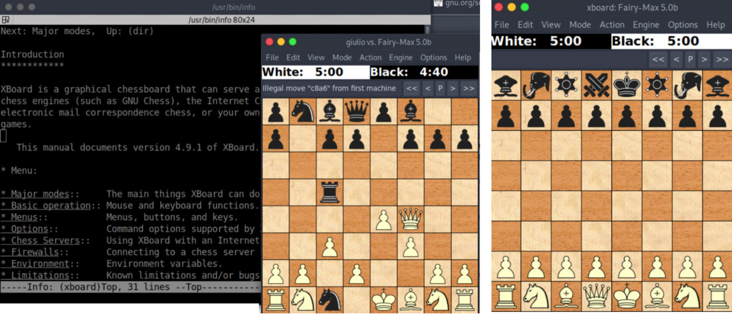
Task: Click the White 5:00 clock in giulio window
Action: pyautogui.click(x=316, y=73)
